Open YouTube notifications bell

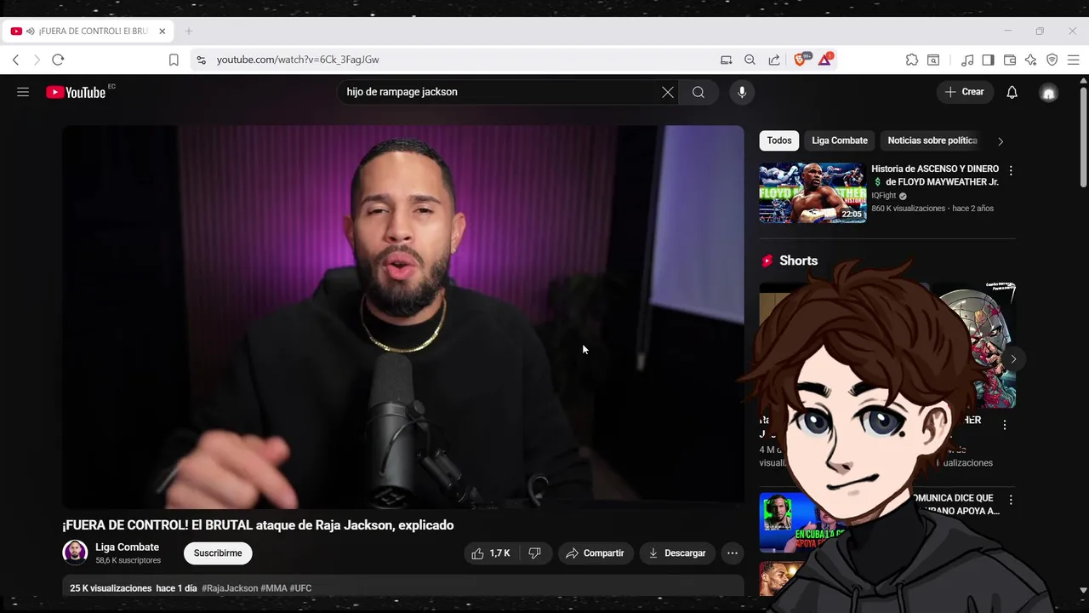pos(1012,92)
